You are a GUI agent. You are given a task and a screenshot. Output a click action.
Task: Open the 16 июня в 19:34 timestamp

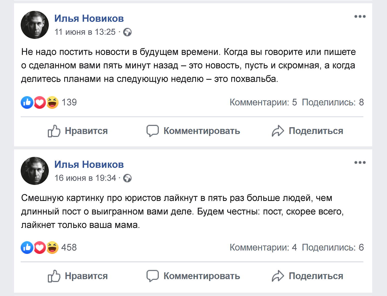tap(85, 178)
